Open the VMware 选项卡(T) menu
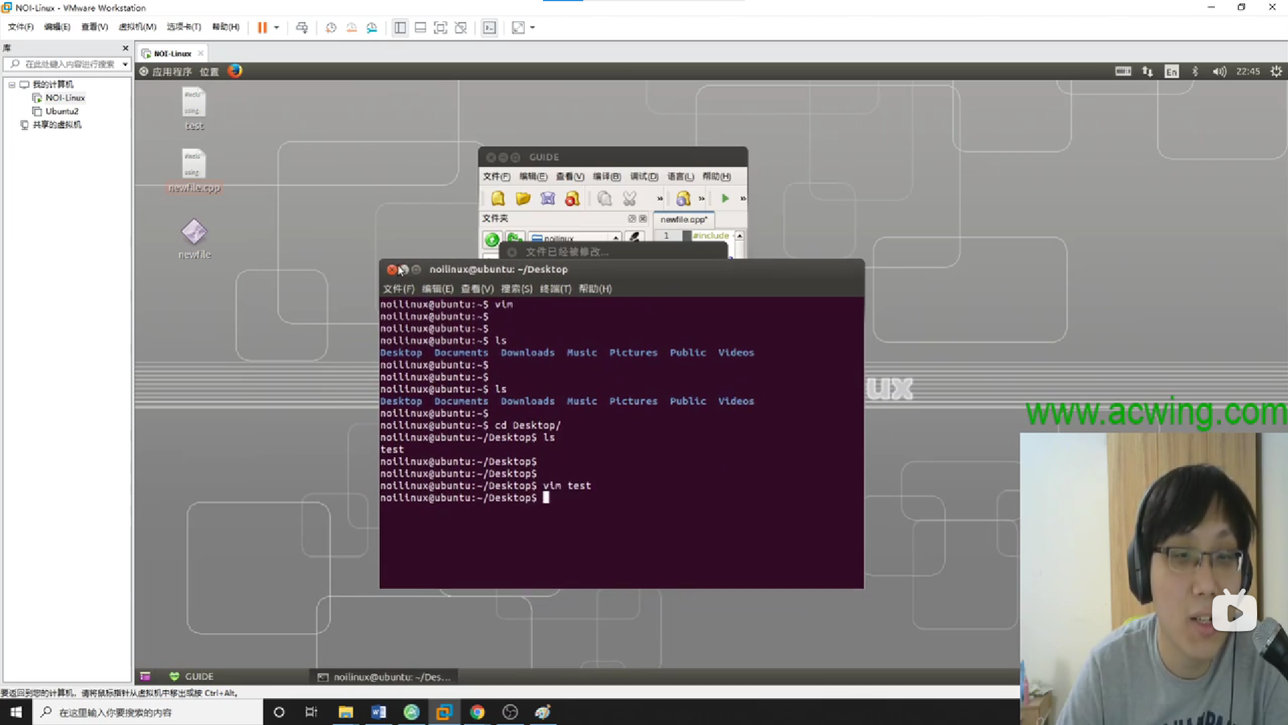 click(x=184, y=27)
